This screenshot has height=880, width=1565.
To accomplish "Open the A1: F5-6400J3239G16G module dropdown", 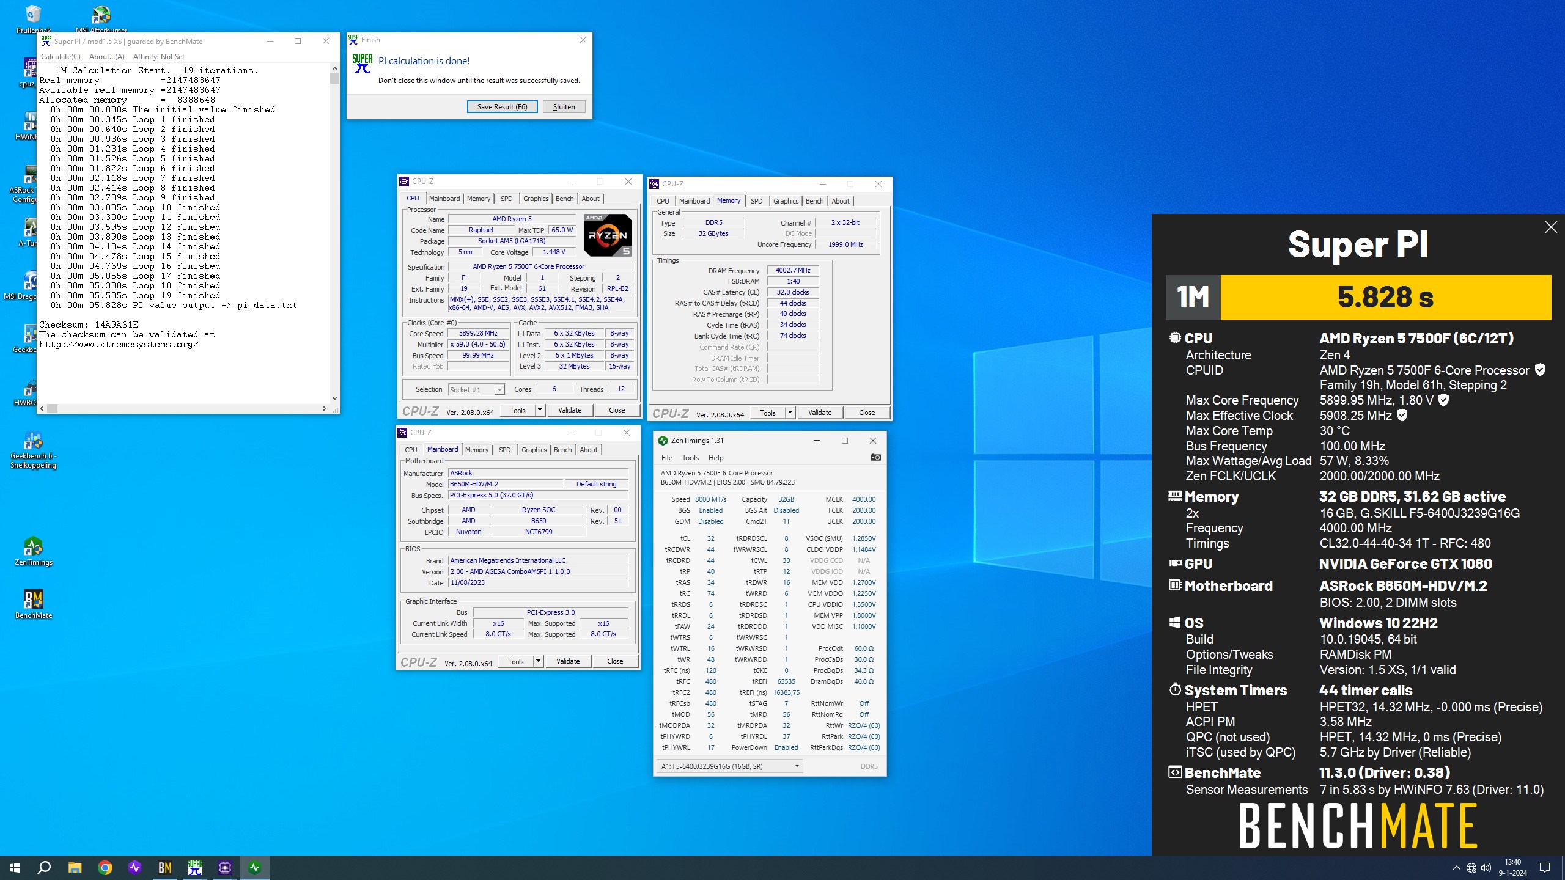I will (730, 766).
